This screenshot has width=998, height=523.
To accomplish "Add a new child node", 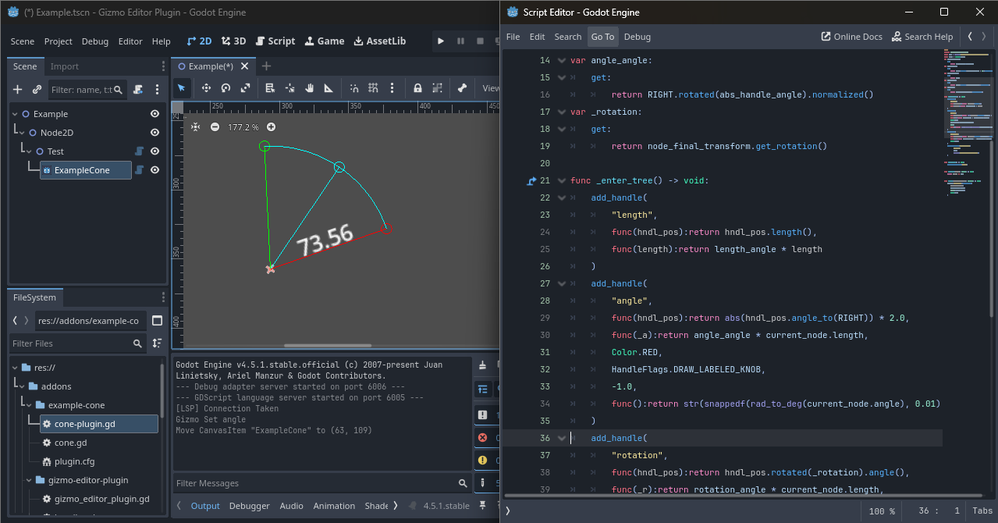I will 18,90.
